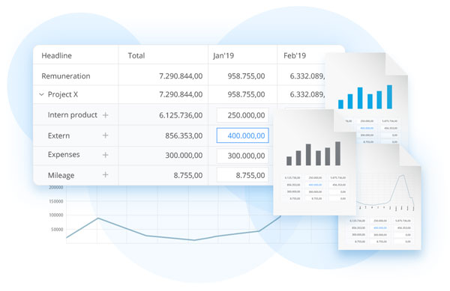450x291 pixels.
Task: Click the 200000 axis label
Action: [56, 188]
